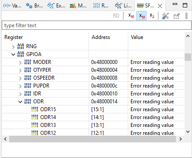Click the ODR register icon
The height and width of the screenshot is (158, 192).
point(27,102)
